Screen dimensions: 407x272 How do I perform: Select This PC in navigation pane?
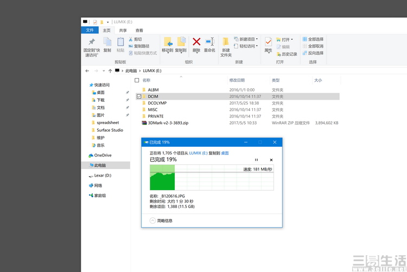[x=105, y=165]
